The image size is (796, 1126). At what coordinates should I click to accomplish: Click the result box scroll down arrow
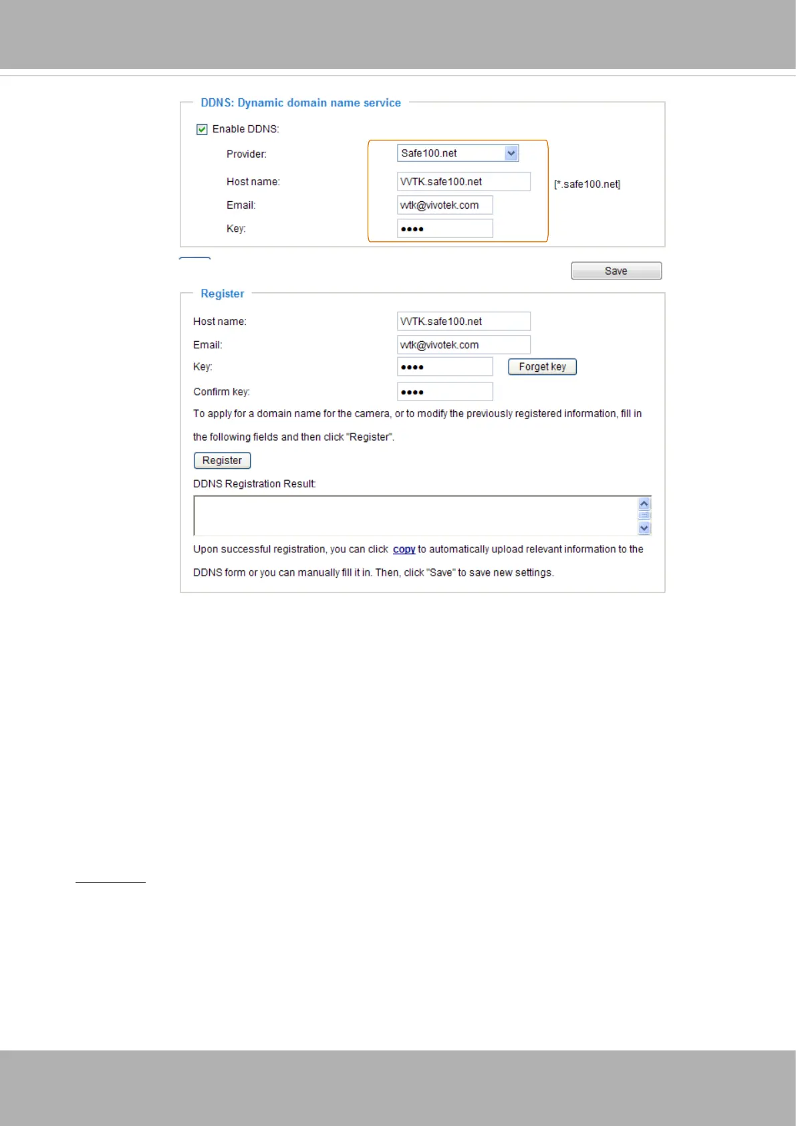(x=644, y=528)
